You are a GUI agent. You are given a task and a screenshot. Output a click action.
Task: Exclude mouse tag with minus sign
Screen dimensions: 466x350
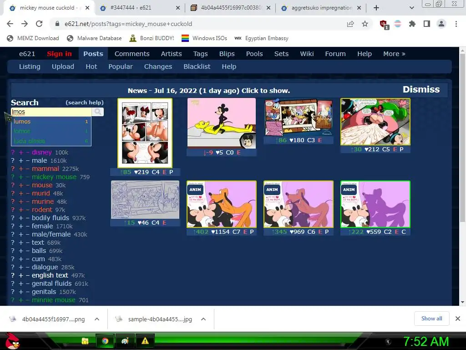click(x=27, y=185)
